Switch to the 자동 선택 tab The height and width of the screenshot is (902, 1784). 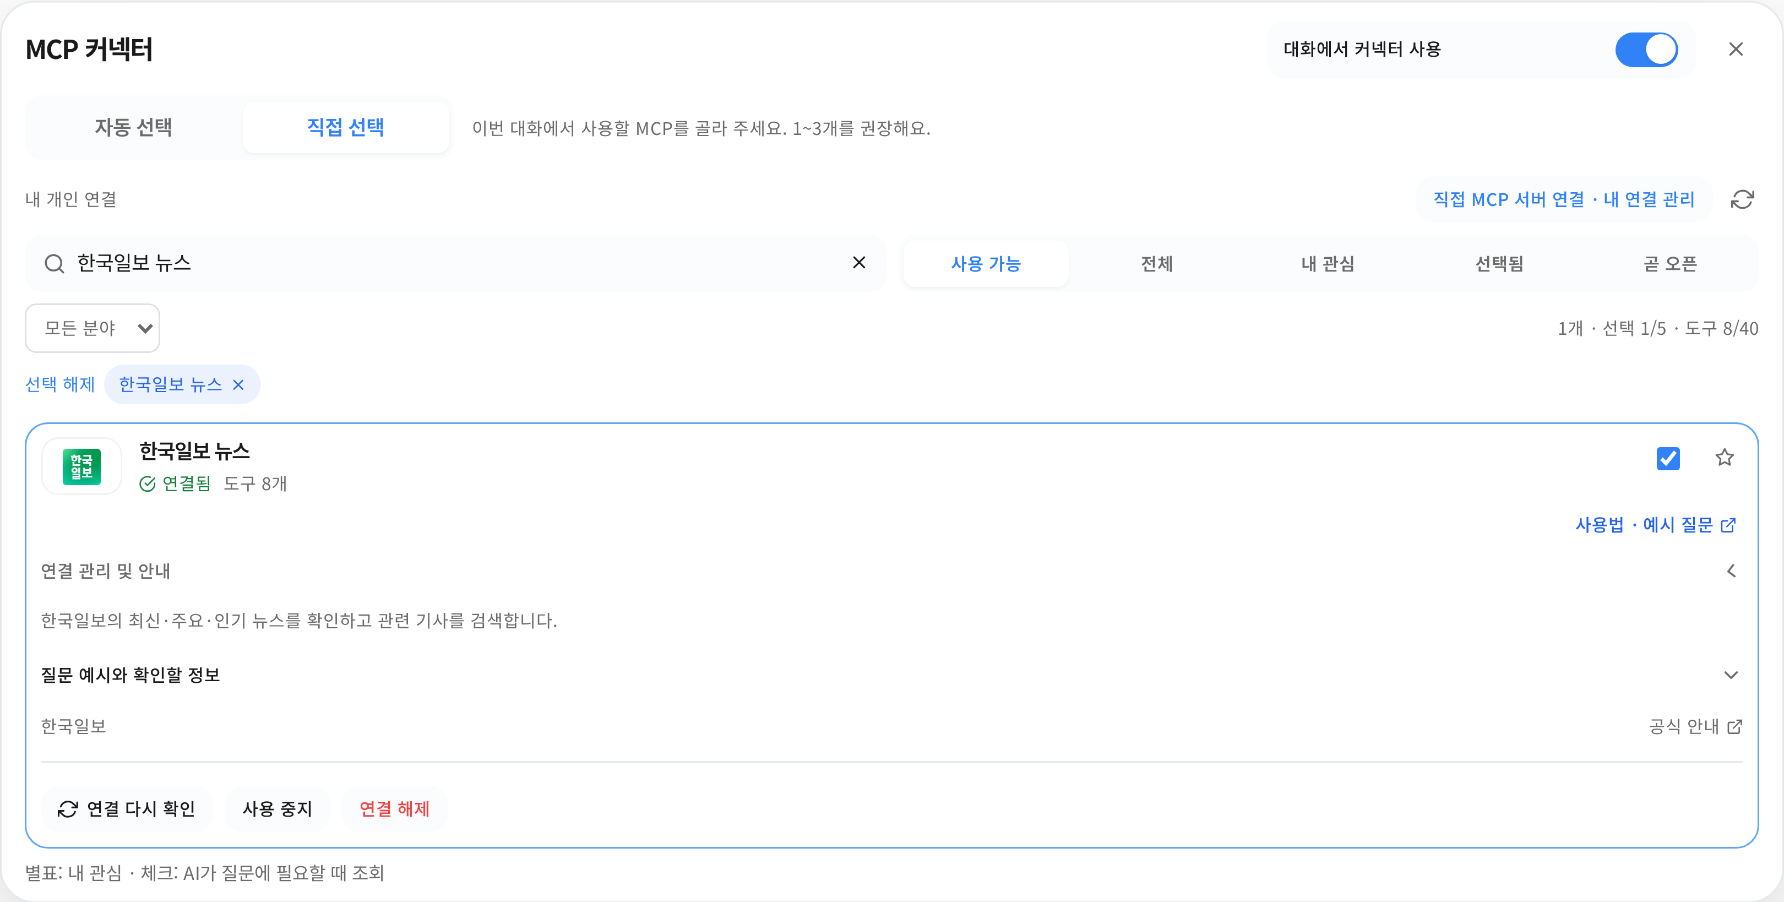click(134, 127)
